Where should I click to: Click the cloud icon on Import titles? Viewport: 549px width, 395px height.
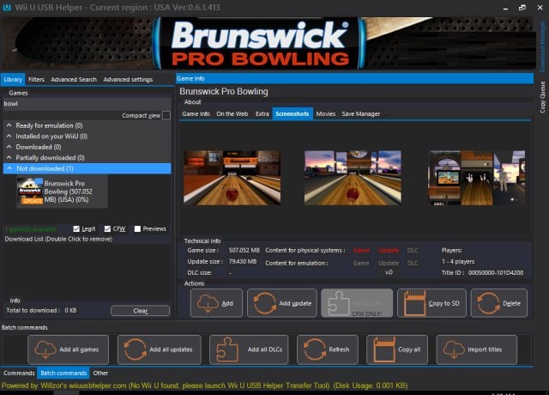(454, 349)
